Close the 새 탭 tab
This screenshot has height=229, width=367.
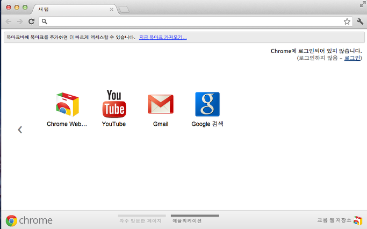[x=112, y=9]
